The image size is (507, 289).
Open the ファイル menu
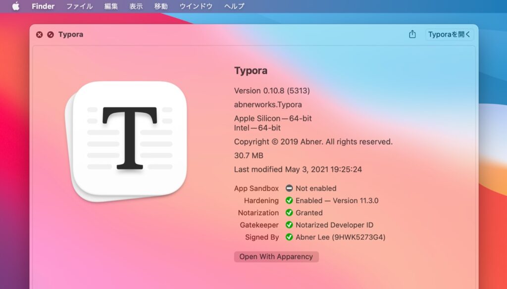pyautogui.click(x=79, y=6)
